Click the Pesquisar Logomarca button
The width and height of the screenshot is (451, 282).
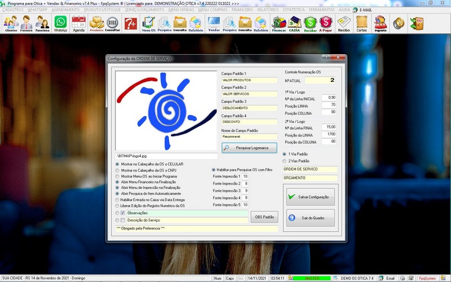[249, 148]
